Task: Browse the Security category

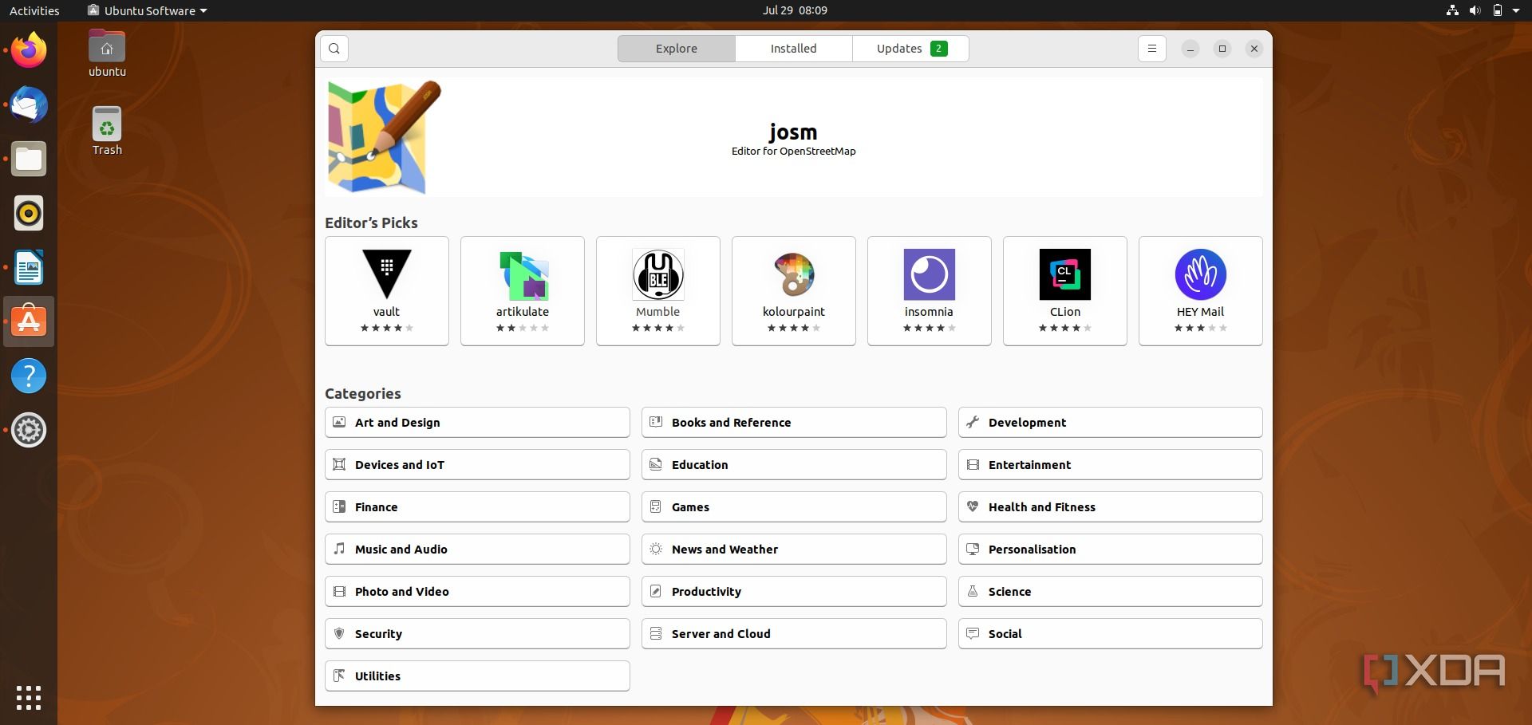Action: click(477, 634)
